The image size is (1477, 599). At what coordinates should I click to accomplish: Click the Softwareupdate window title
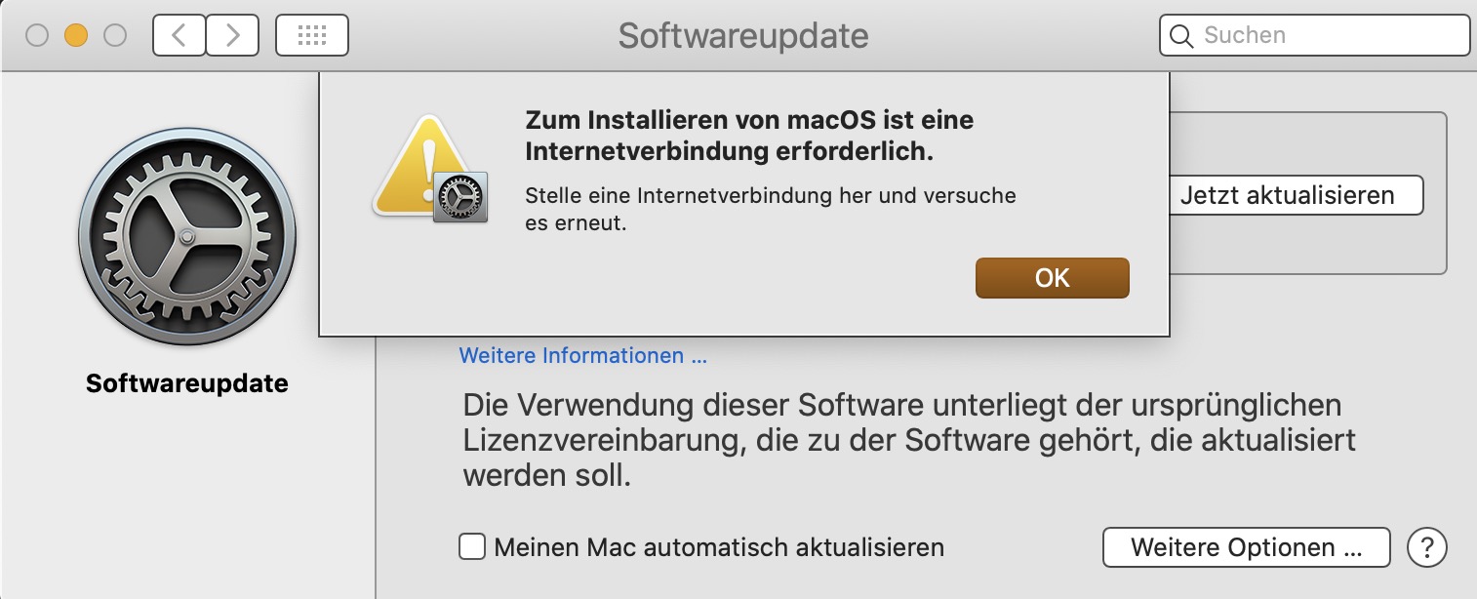point(742,36)
